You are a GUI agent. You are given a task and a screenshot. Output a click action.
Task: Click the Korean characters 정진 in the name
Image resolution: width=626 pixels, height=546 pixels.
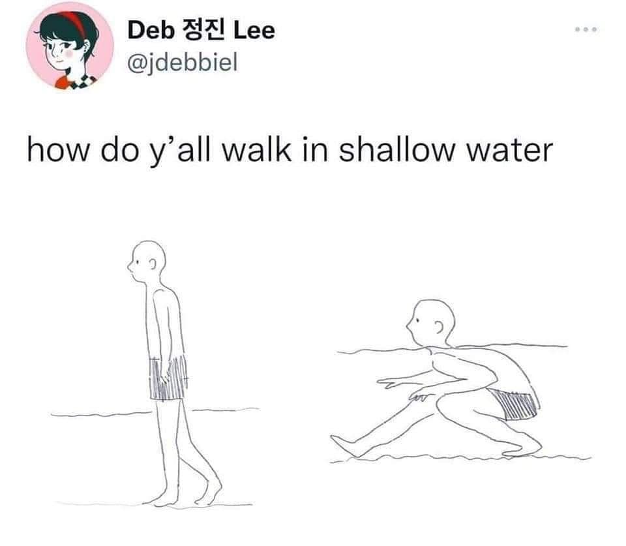point(203,31)
